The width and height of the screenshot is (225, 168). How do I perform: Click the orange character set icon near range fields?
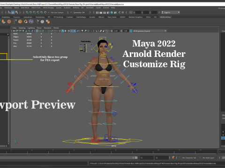pos(173,158)
